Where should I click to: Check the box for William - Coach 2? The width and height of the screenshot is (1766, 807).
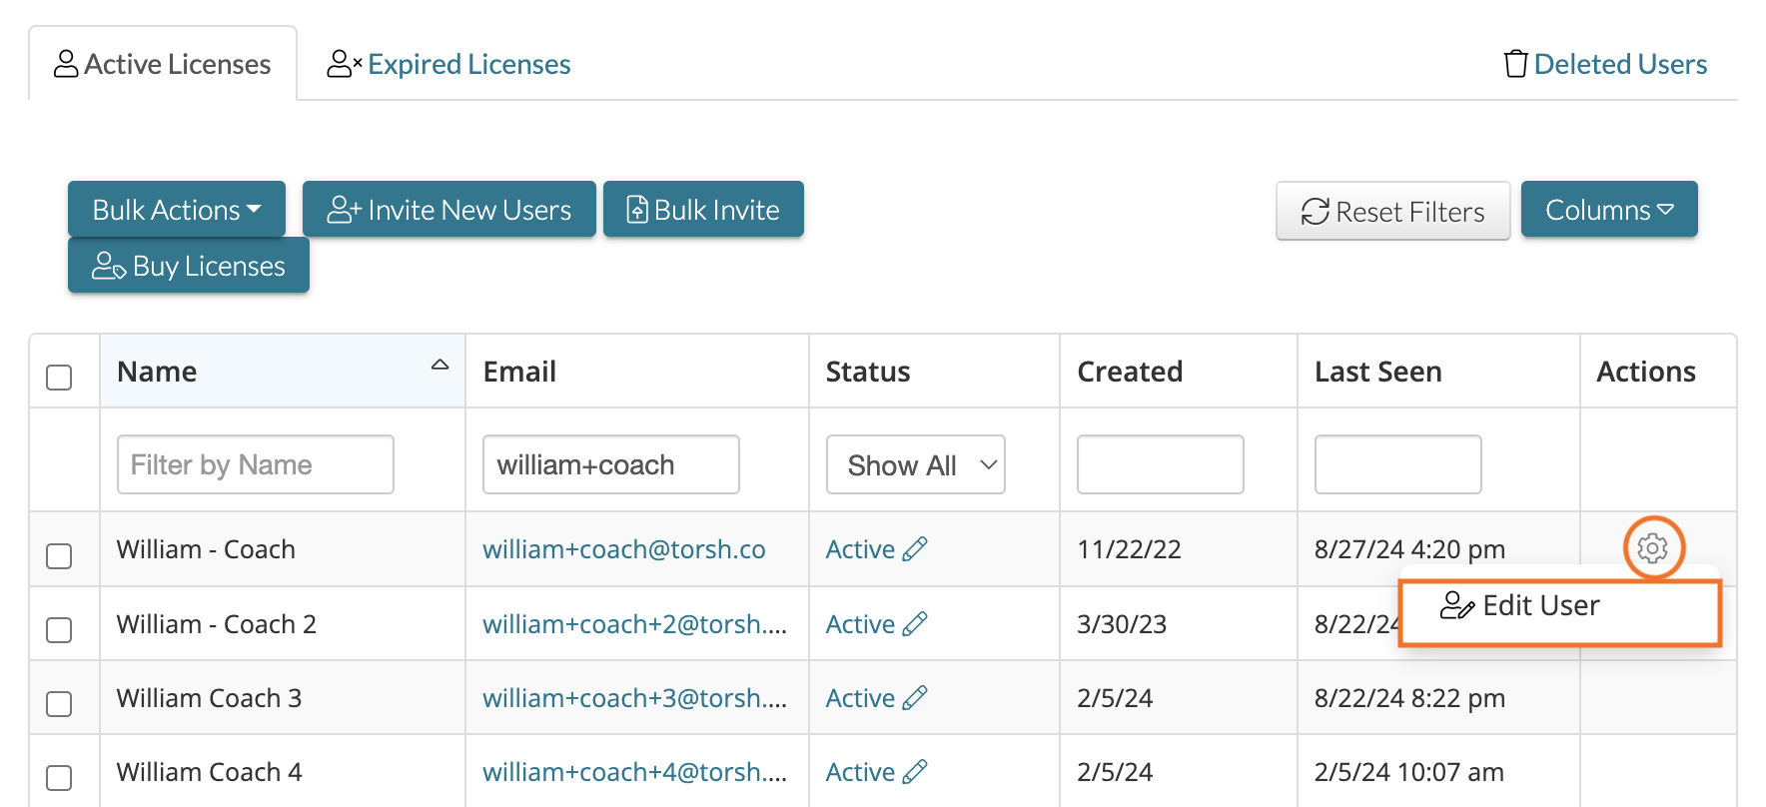coord(59,630)
